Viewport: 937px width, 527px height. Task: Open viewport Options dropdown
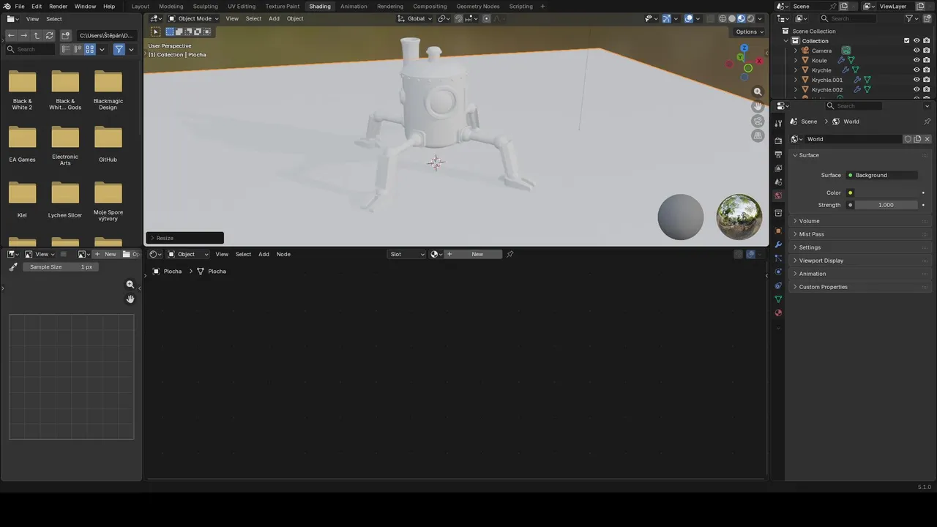[x=750, y=31]
